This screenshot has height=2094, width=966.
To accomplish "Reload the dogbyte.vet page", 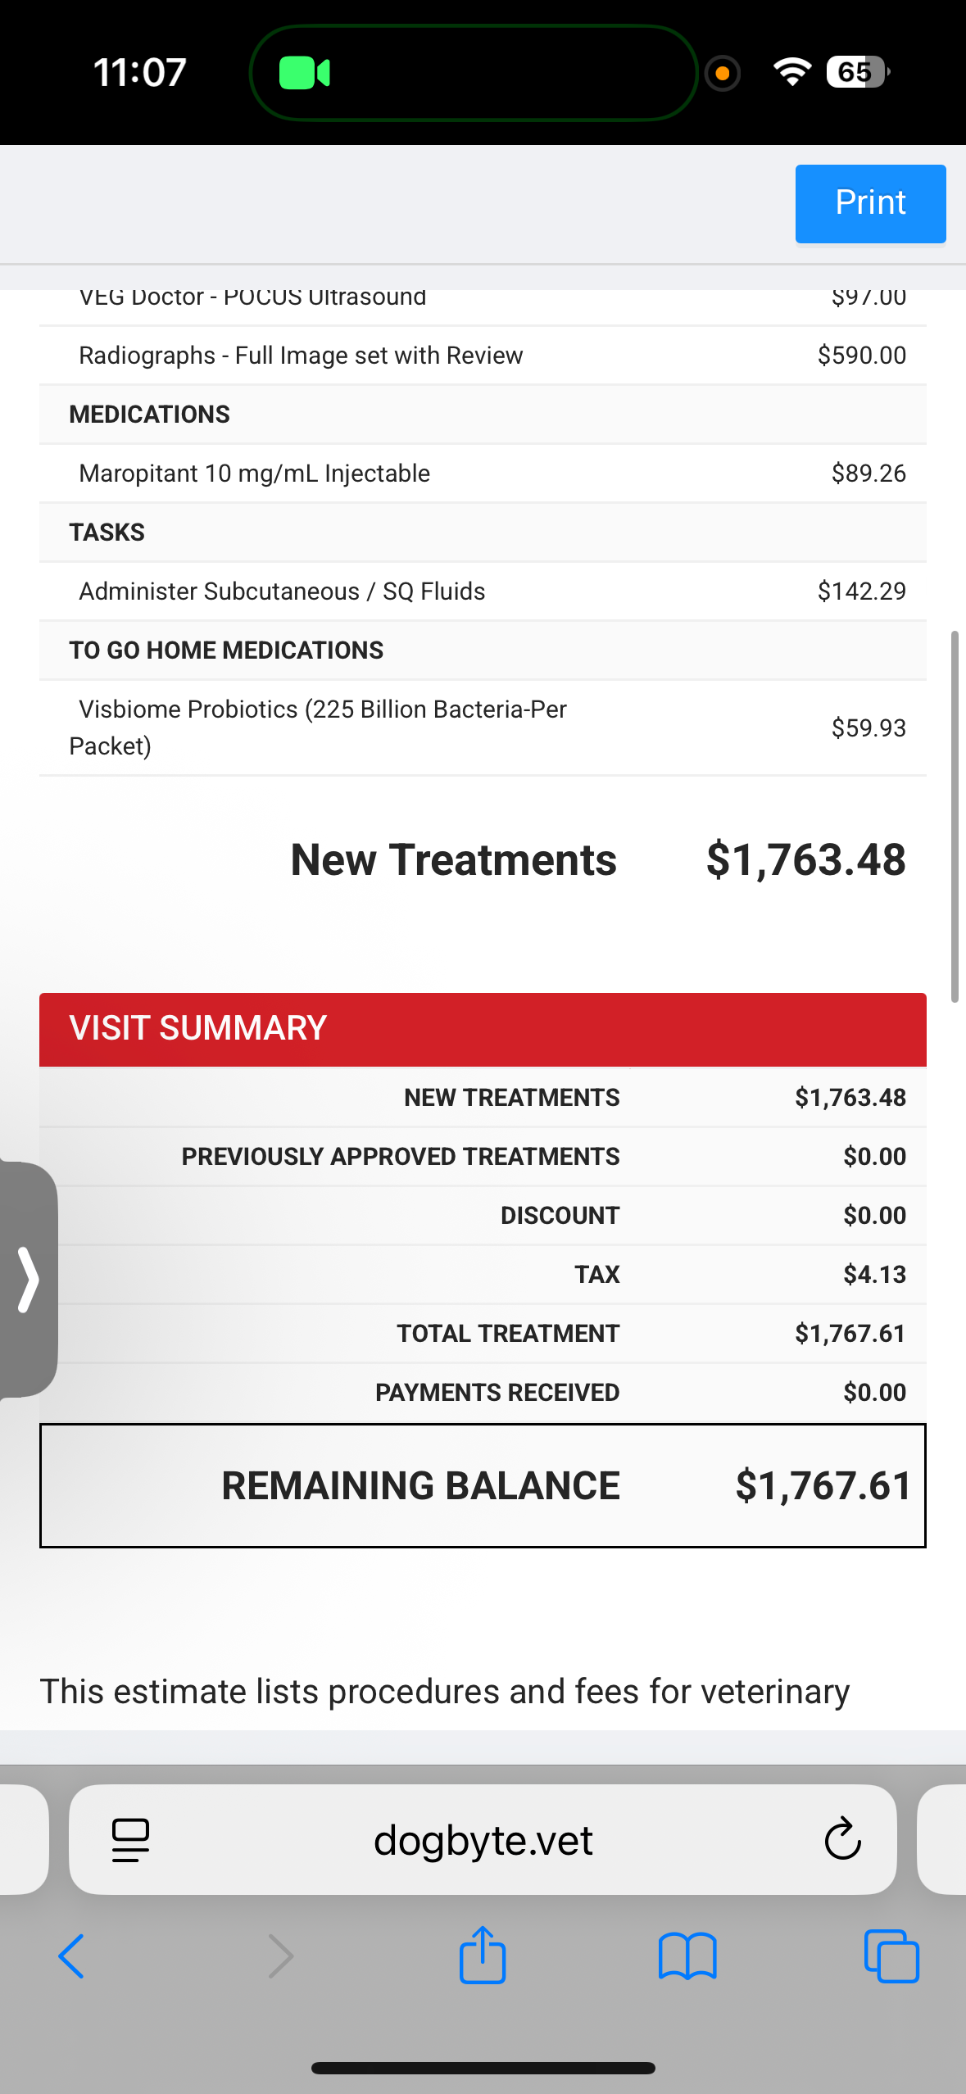I will point(842,1839).
